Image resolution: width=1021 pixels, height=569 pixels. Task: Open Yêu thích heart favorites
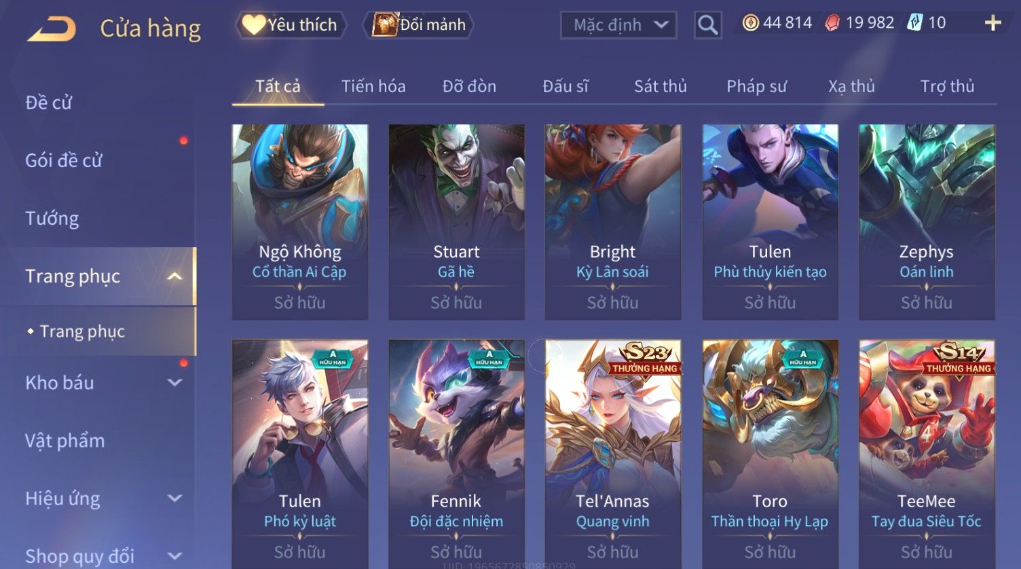[291, 25]
